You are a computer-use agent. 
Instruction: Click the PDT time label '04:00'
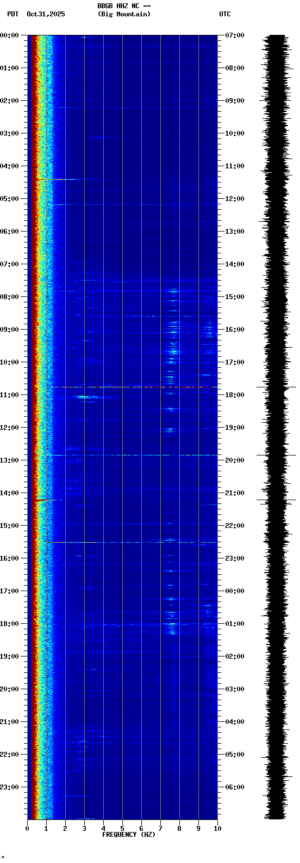point(9,166)
